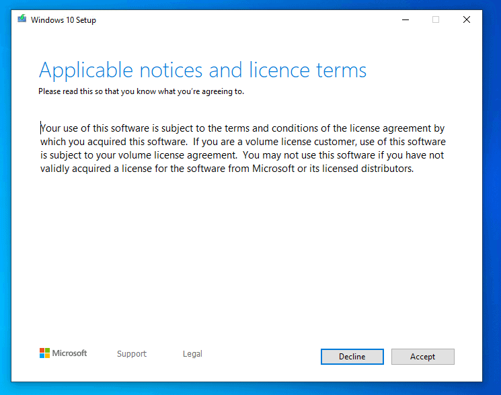Minimize the Setup window
Screen dimensions: 501x395
point(405,19)
